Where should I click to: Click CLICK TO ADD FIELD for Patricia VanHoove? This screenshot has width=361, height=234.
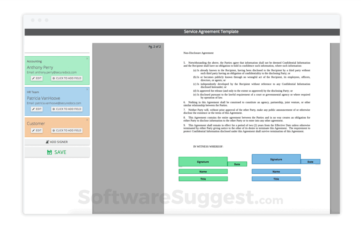click(67, 109)
